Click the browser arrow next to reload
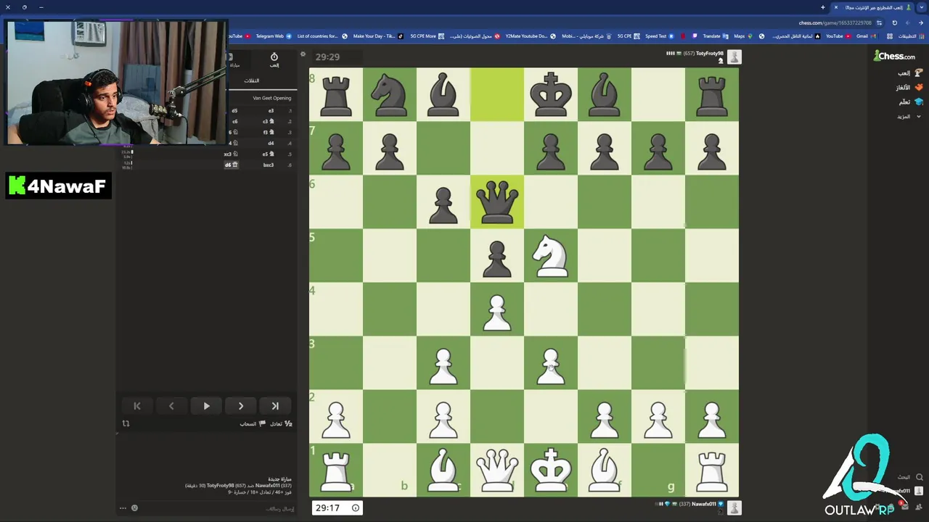 pyautogui.click(x=908, y=22)
